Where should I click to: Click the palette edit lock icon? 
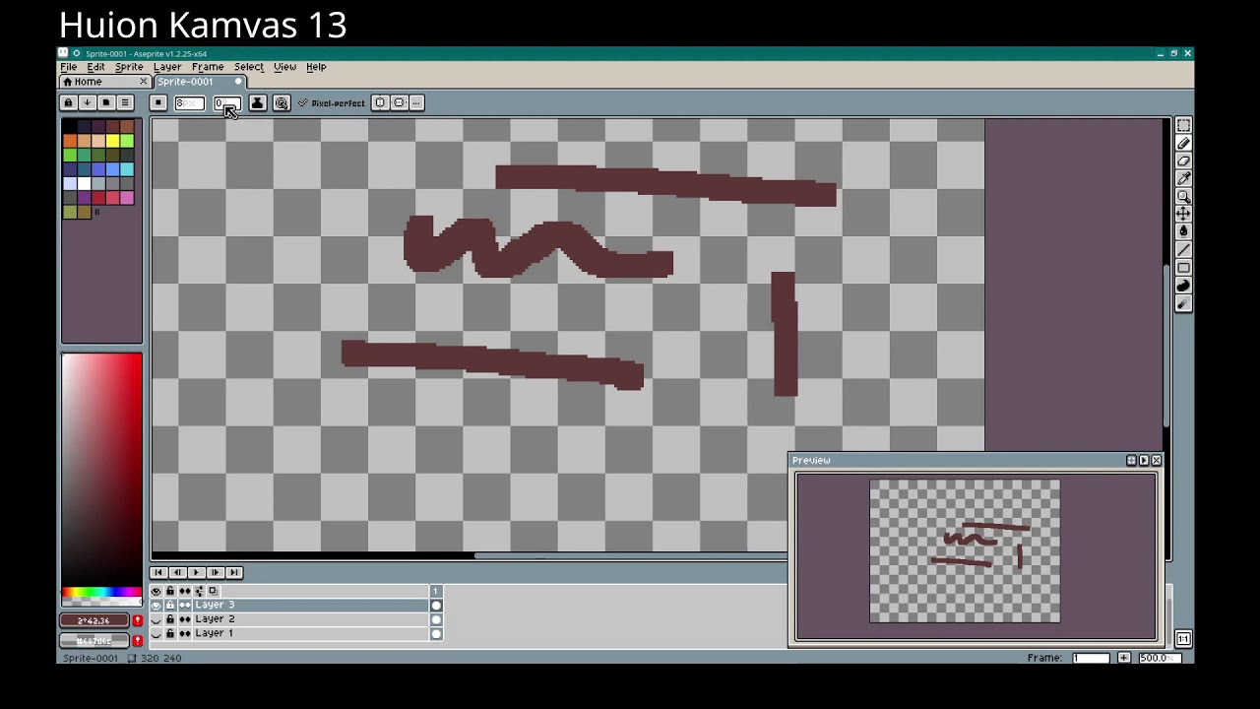(x=68, y=102)
